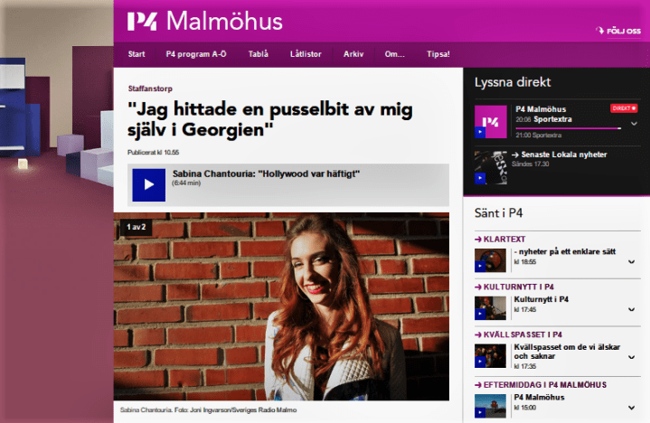Play the Eftermiddag P4 Malmöhus thumbnail
The height and width of the screenshot is (423, 650).
click(x=490, y=406)
